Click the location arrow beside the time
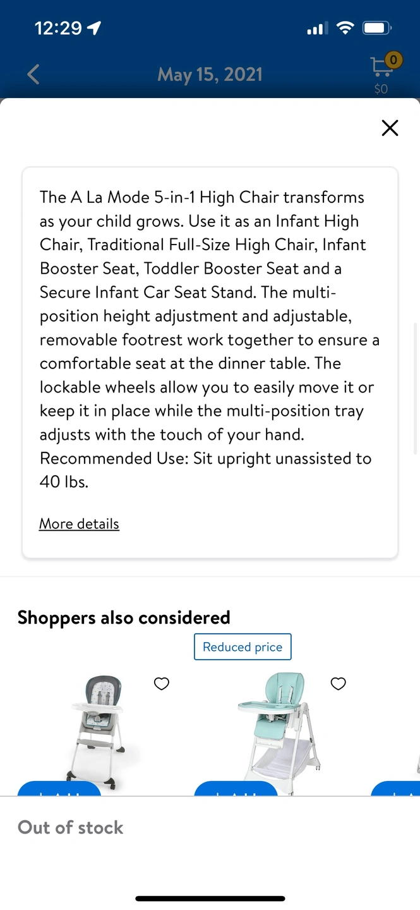Viewport: 420px width, 910px height. click(94, 28)
